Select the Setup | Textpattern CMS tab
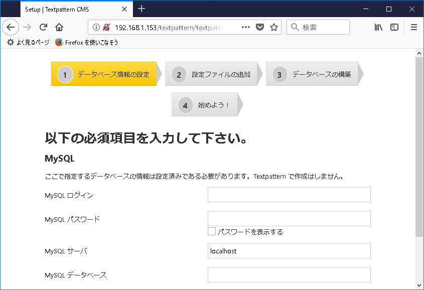This screenshot has height=290, width=424. pyautogui.click(x=70, y=9)
